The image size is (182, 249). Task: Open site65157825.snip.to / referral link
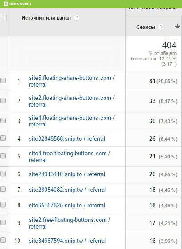(x=67, y=206)
